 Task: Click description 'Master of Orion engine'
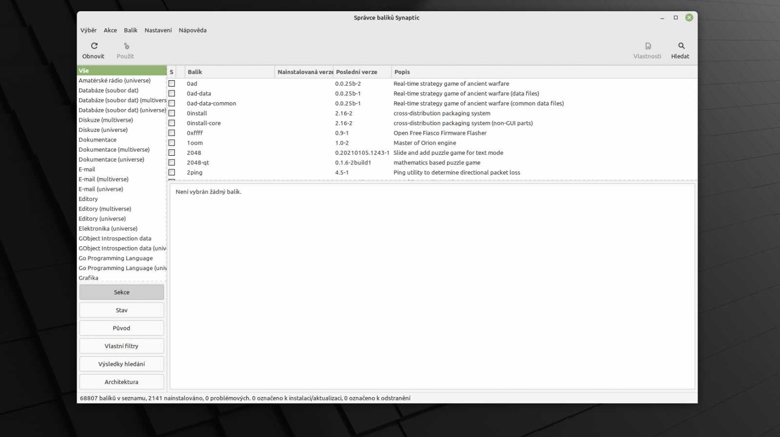(x=425, y=143)
